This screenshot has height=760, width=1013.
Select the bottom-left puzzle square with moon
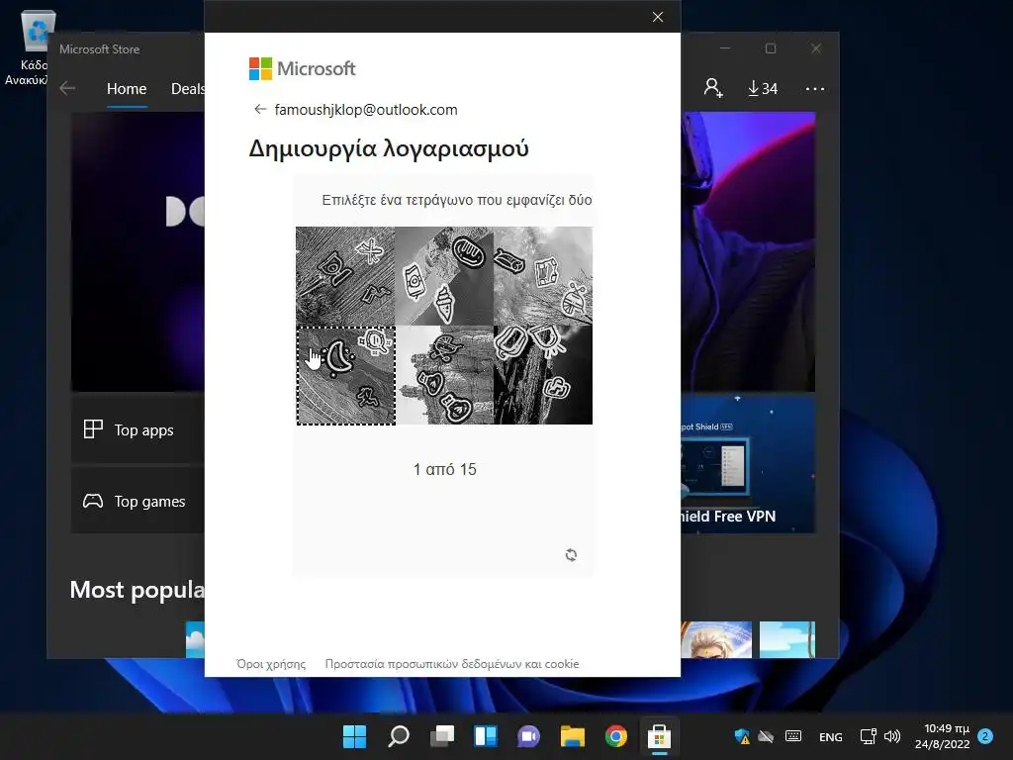(345, 375)
